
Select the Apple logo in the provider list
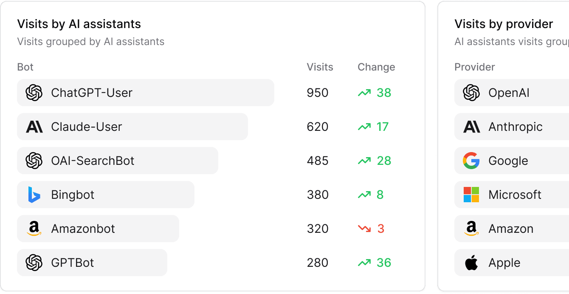click(471, 263)
